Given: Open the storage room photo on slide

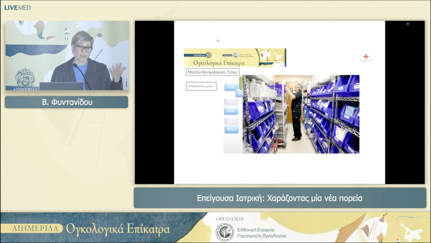Looking at the screenshot, I should (301, 114).
